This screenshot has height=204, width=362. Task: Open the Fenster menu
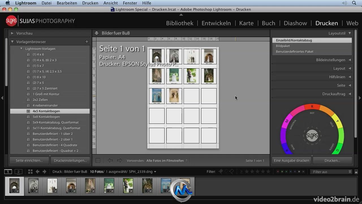(x=130, y=3)
